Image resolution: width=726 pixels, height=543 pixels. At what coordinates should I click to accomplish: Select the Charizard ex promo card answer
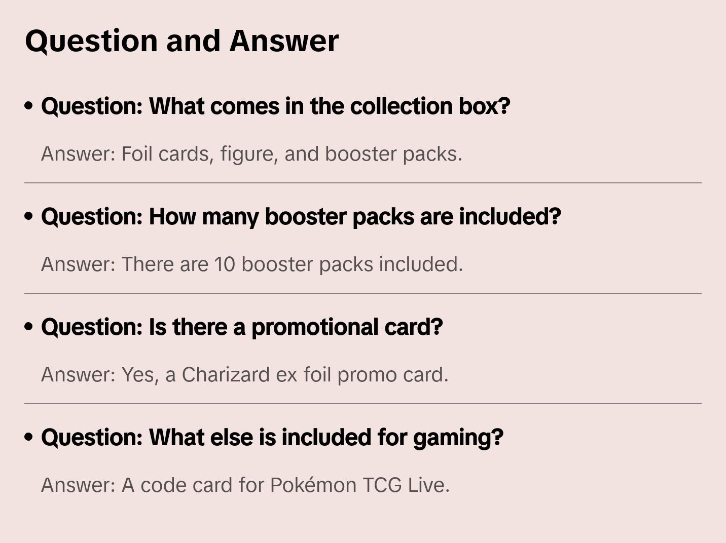(245, 375)
